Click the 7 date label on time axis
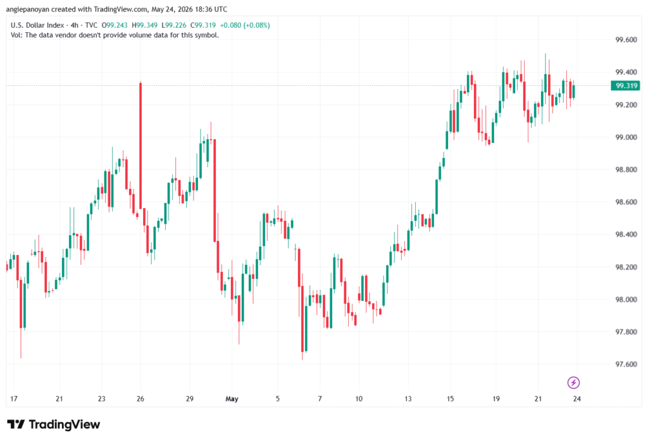 pyautogui.click(x=320, y=398)
